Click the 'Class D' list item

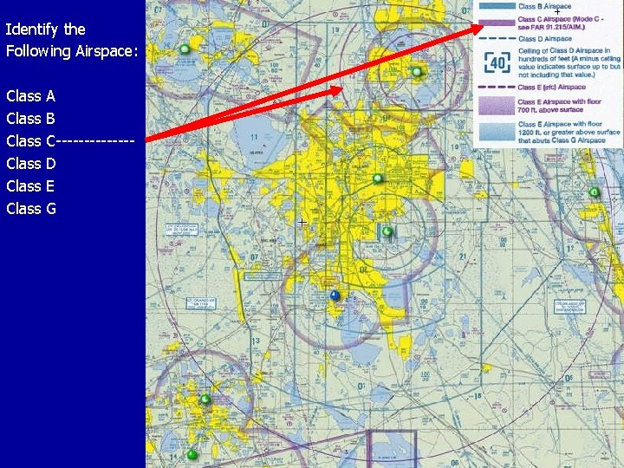pyautogui.click(x=31, y=164)
